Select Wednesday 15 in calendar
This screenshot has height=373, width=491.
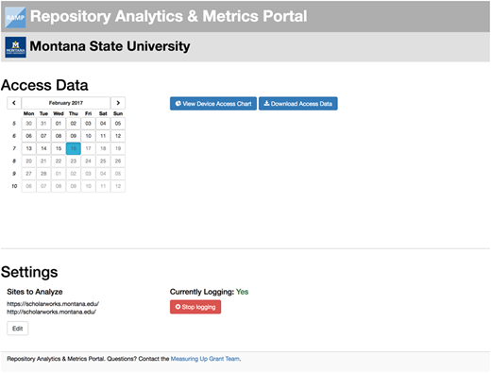tap(59, 148)
